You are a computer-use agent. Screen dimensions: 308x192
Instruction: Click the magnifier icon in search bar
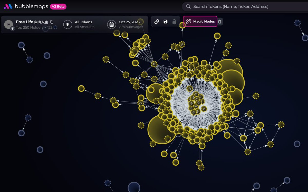click(188, 6)
